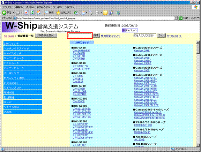Image resolution: width=201 pixels, height=152 pixels.
Task: Open the iCompass breadcrumb link
Action: (9, 36)
